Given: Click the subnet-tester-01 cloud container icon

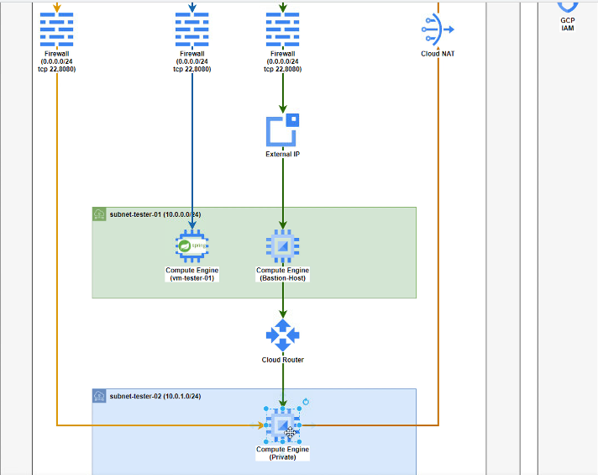Looking at the screenshot, I should [x=99, y=214].
